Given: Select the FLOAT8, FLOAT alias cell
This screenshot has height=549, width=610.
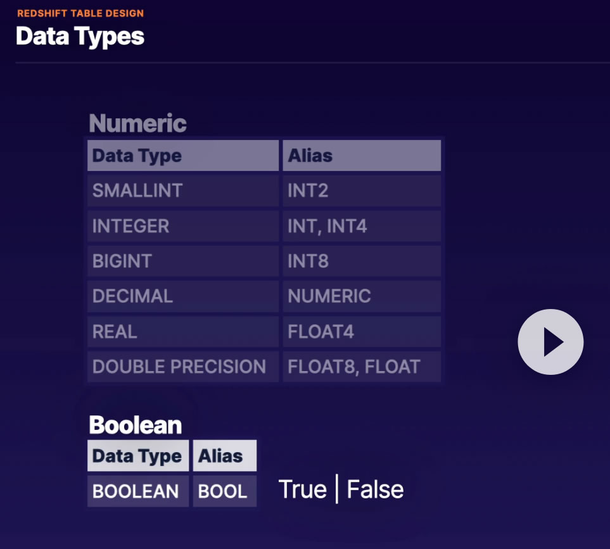Looking at the screenshot, I should pyautogui.click(x=361, y=367).
